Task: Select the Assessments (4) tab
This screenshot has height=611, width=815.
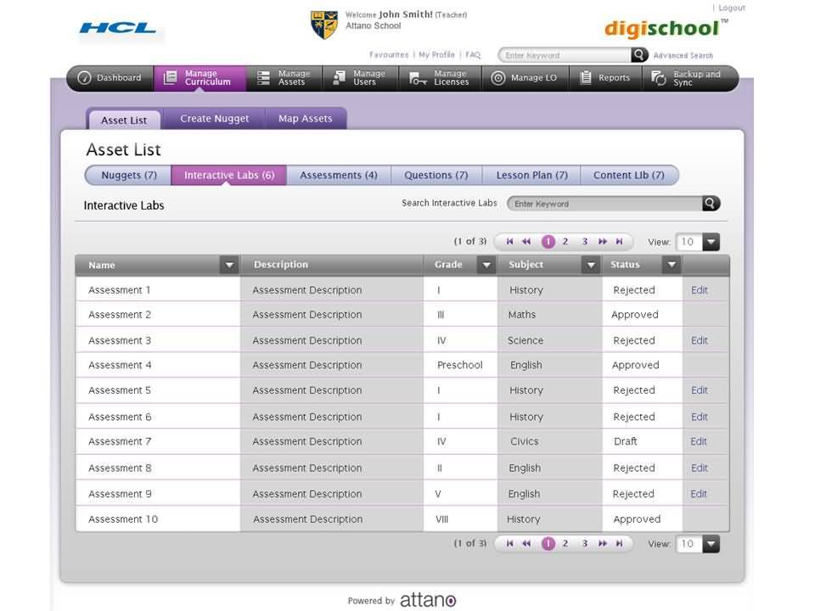Action: (x=338, y=176)
